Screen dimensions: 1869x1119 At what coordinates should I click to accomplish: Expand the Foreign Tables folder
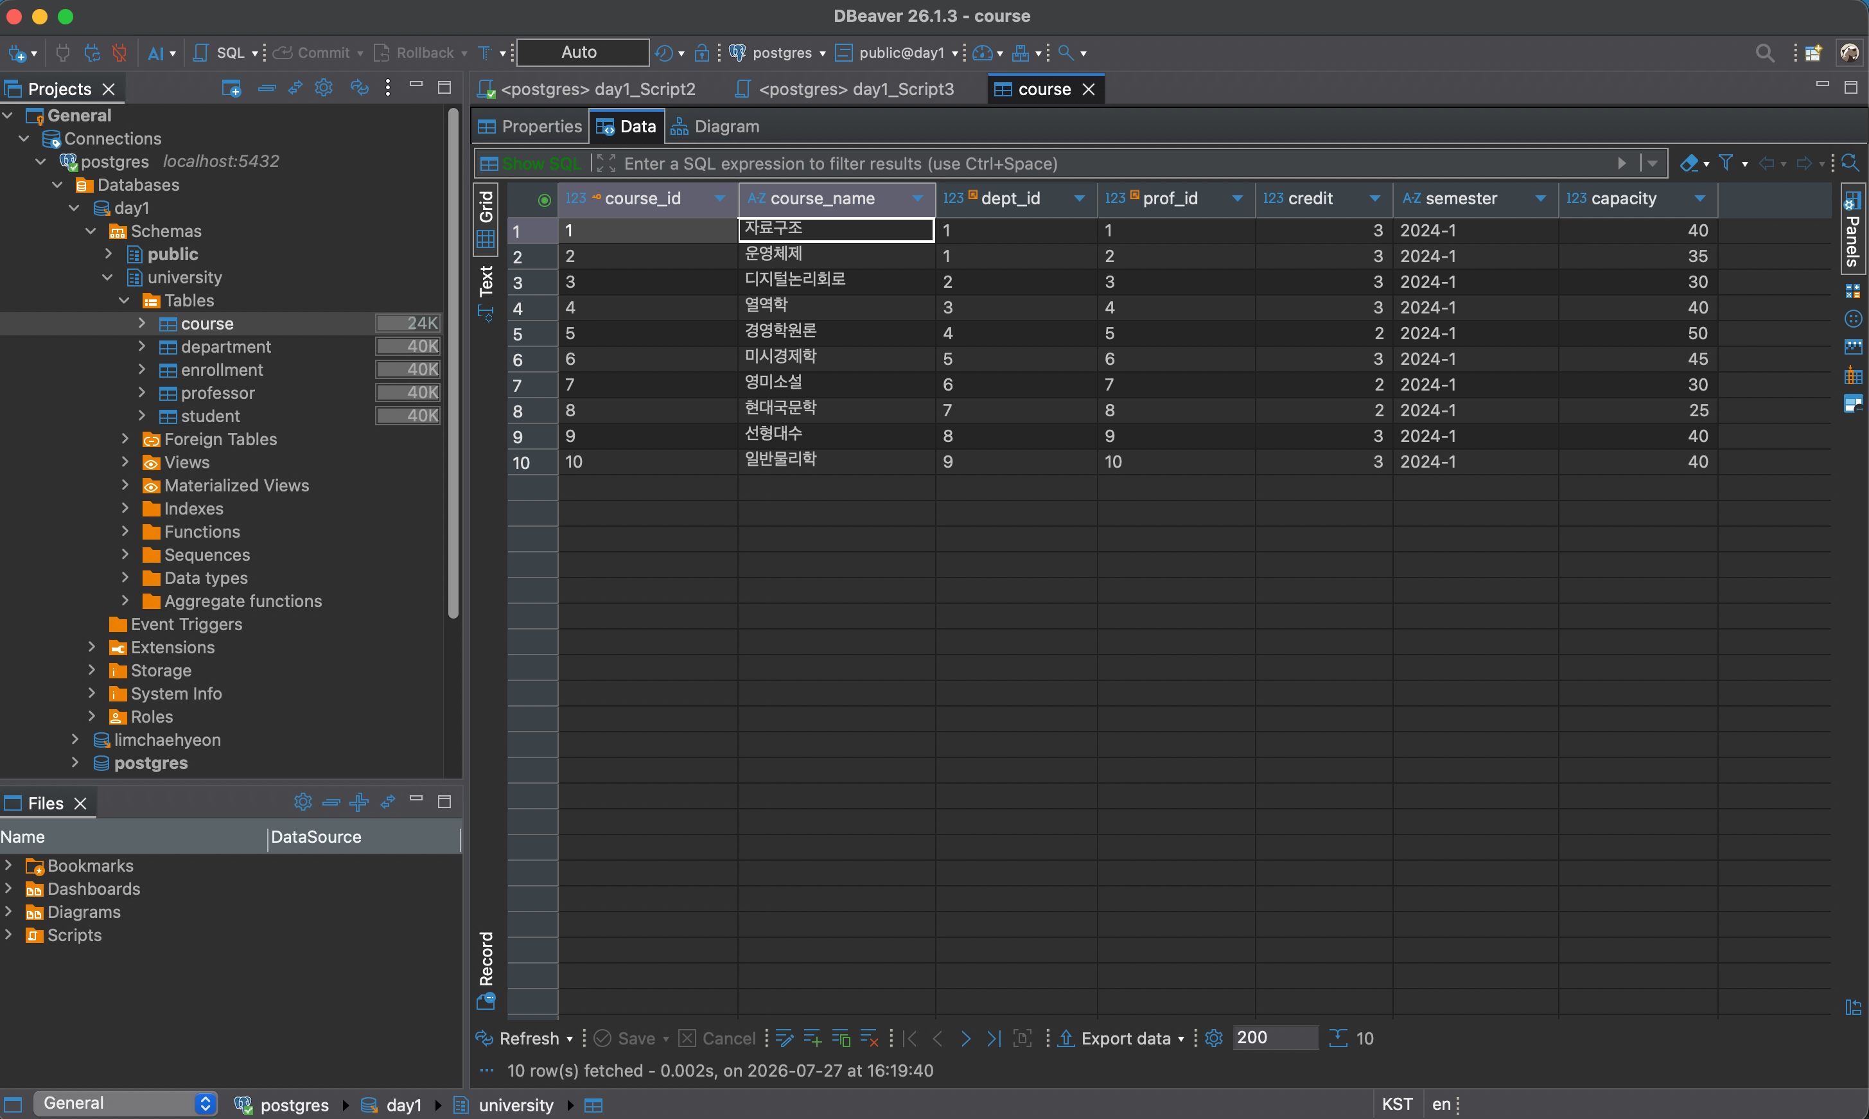click(x=125, y=439)
